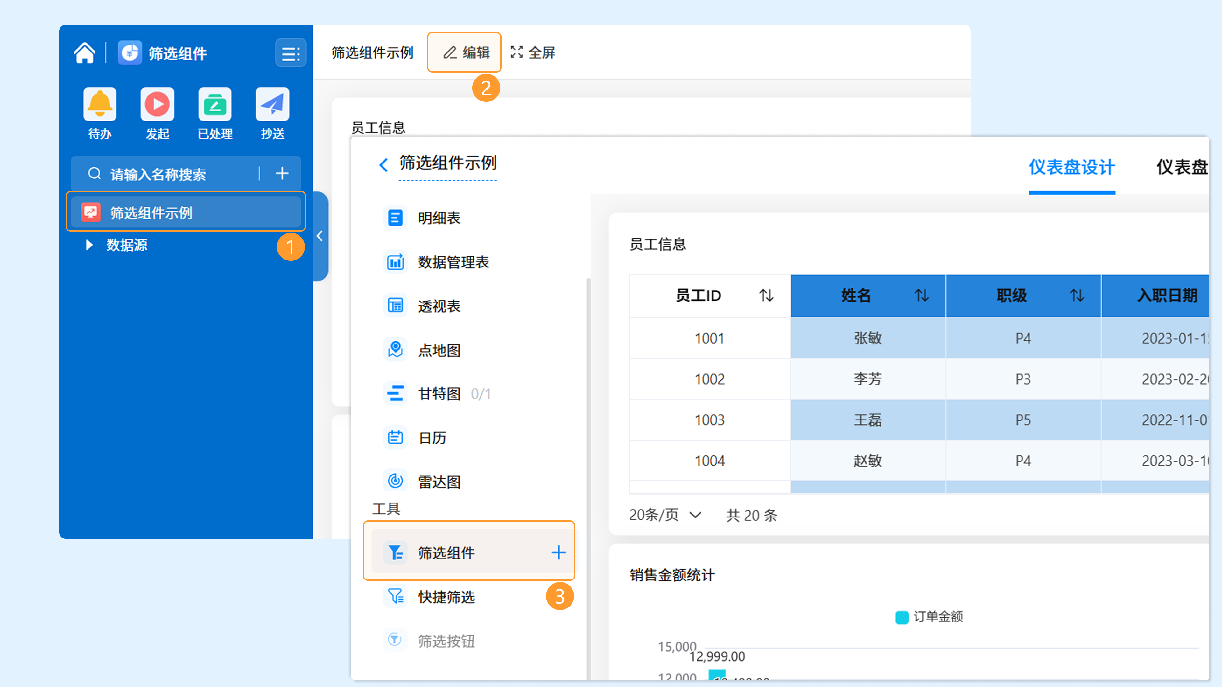Collapse the sidebar with arrow handle
The width and height of the screenshot is (1222, 687).
pyautogui.click(x=320, y=236)
